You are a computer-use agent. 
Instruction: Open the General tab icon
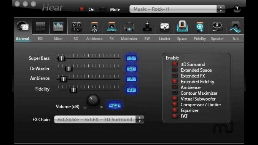(23, 26)
